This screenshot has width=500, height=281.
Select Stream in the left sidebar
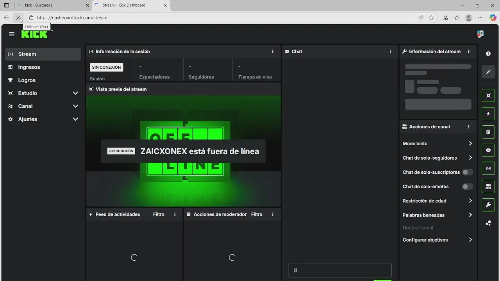click(43, 54)
